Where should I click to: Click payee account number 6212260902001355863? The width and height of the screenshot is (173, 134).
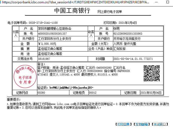click(128, 34)
